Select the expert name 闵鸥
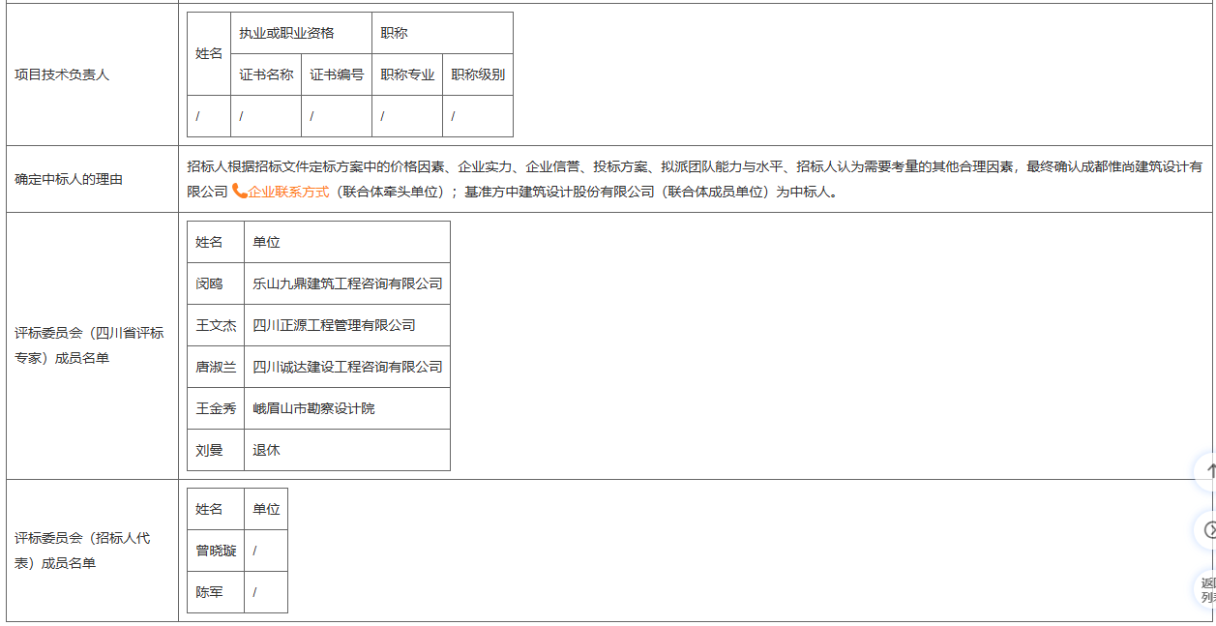Screen dimensions: 1216x626 (x=209, y=283)
